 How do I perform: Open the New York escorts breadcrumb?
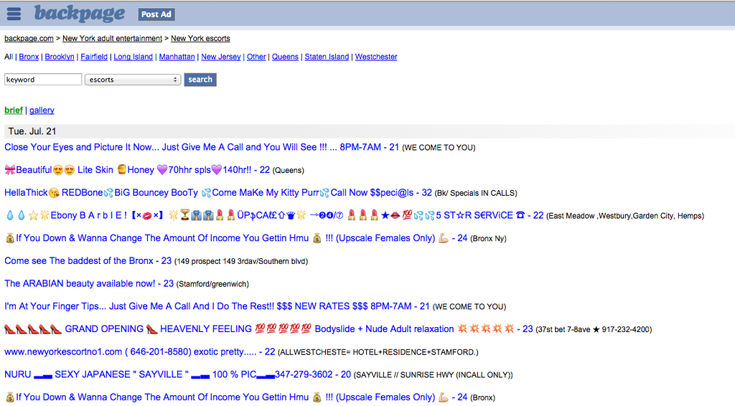[x=200, y=39]
